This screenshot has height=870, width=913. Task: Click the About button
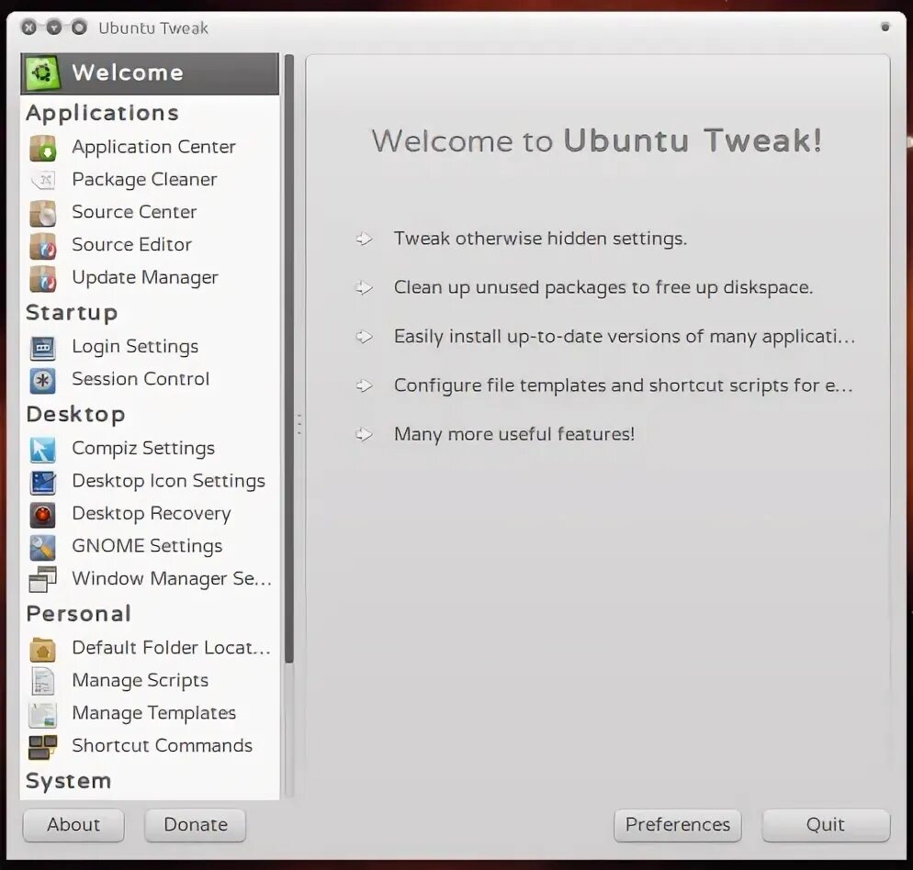point(73,825)
